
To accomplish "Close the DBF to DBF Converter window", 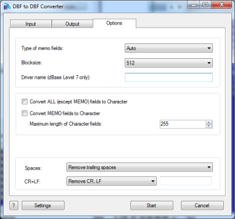I will click(x=221, y=5).
